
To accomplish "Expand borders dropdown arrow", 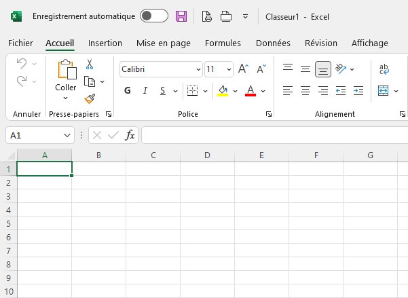I will click(205, 91).
